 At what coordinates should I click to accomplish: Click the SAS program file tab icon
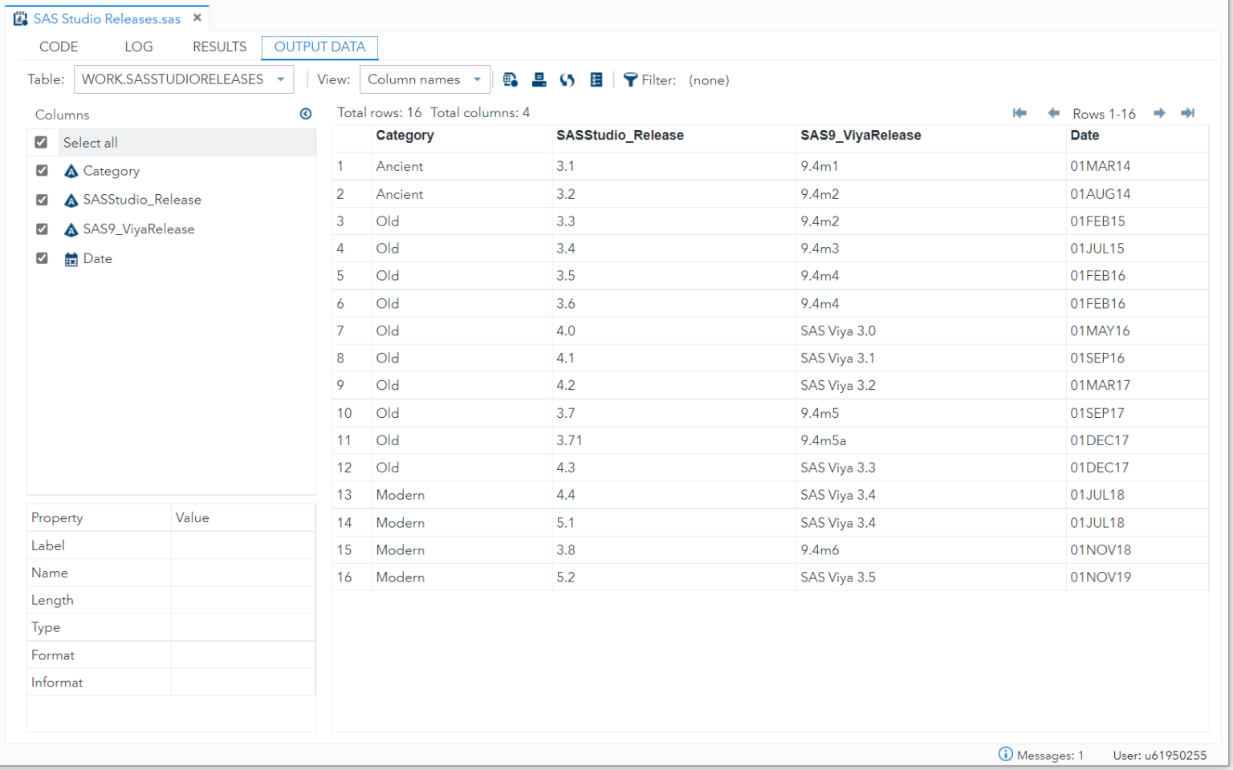click(21, 18)
